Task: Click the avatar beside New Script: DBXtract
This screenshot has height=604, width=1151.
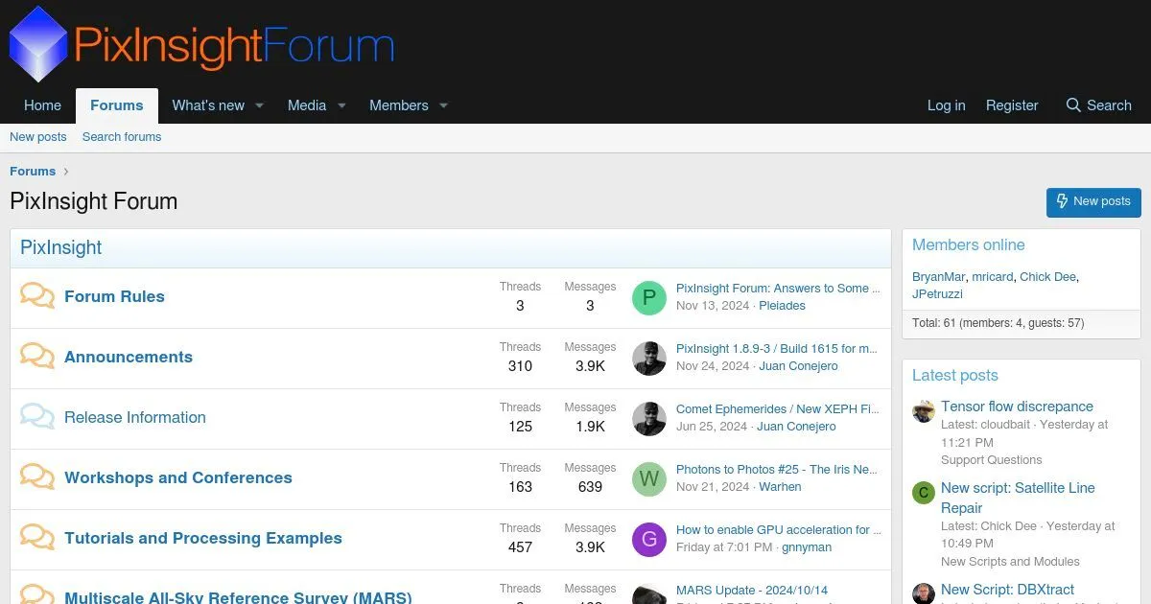Action: 923,593
